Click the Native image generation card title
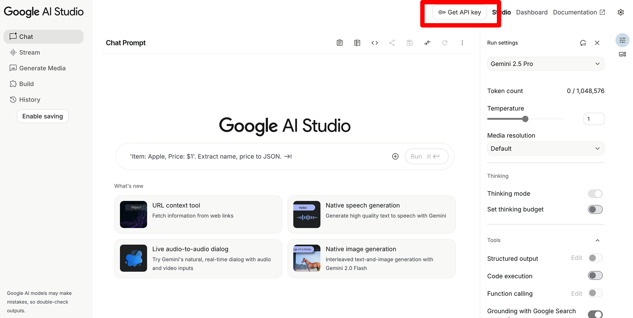Viewport: 633px width, 318px height. (361, 249)
